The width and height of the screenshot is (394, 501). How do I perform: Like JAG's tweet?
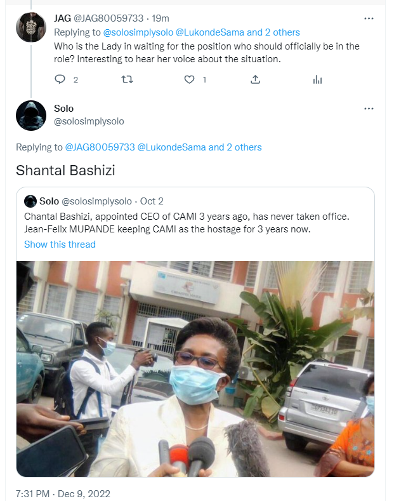[x=189, y=79]
